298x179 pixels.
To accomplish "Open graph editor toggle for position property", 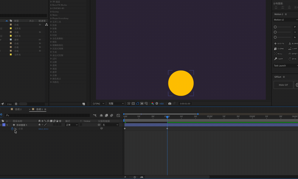I will (16, 129).
